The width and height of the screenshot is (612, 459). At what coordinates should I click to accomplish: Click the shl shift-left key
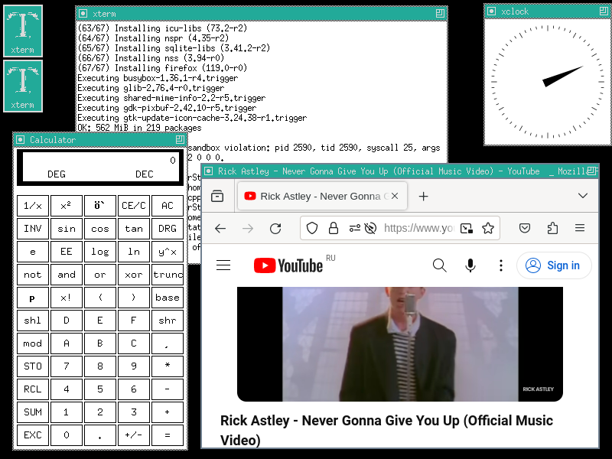click(x=33, y=321)
